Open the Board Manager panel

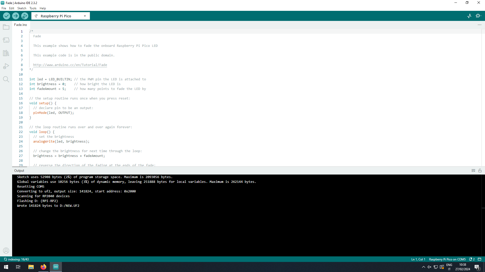(x=6, y=40)
